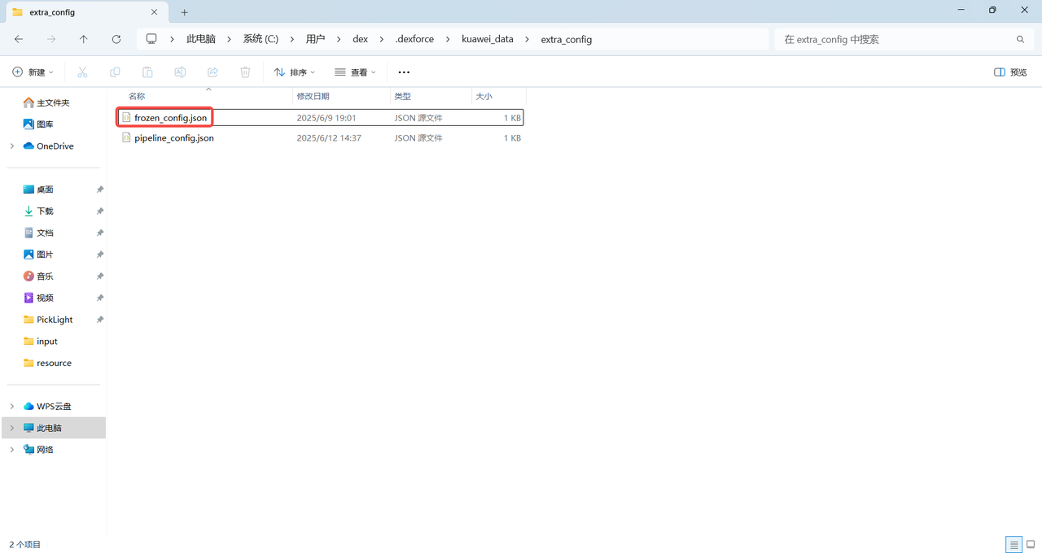Image resolution: width=1042 pixels, height=553 pixels.
Task: Expand the OneDrive tree node
Action: click(12, 146)
